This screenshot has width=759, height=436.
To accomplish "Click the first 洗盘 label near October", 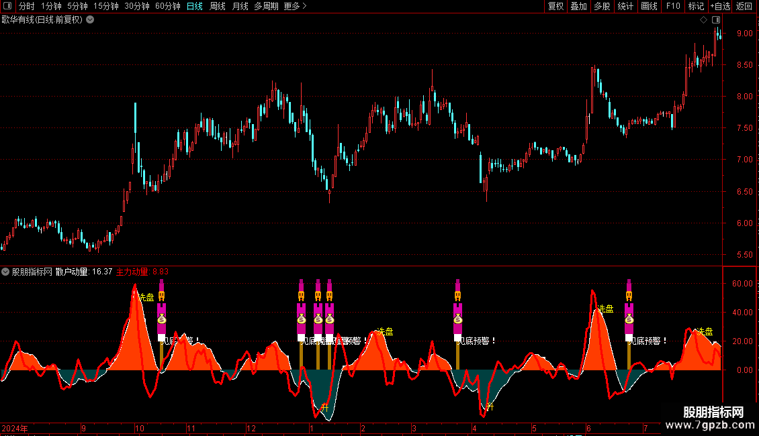I will (x=146, y=298).
